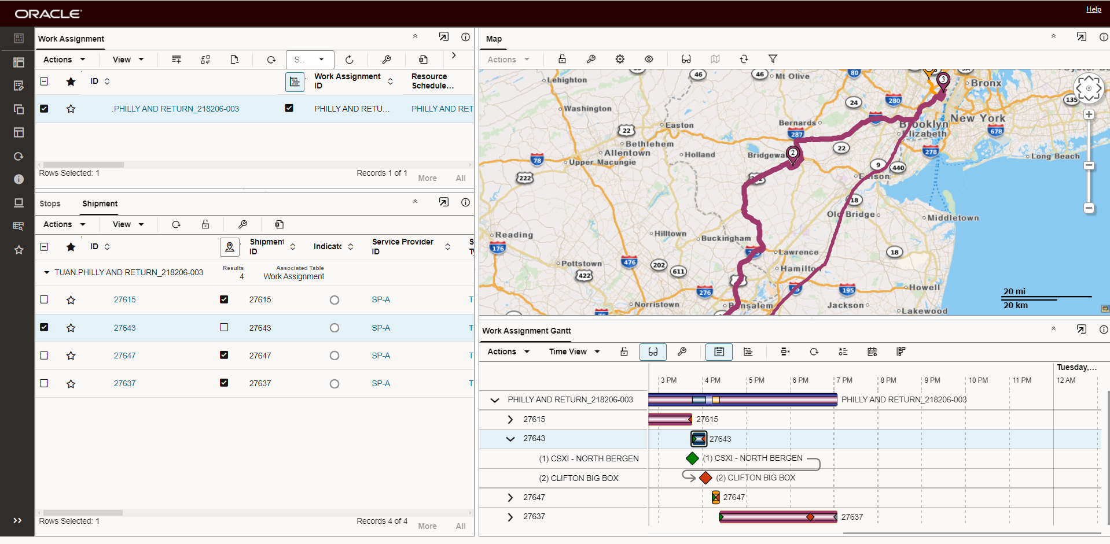Click glasses icon in Gantt toolbar

(x=653, y=351)
